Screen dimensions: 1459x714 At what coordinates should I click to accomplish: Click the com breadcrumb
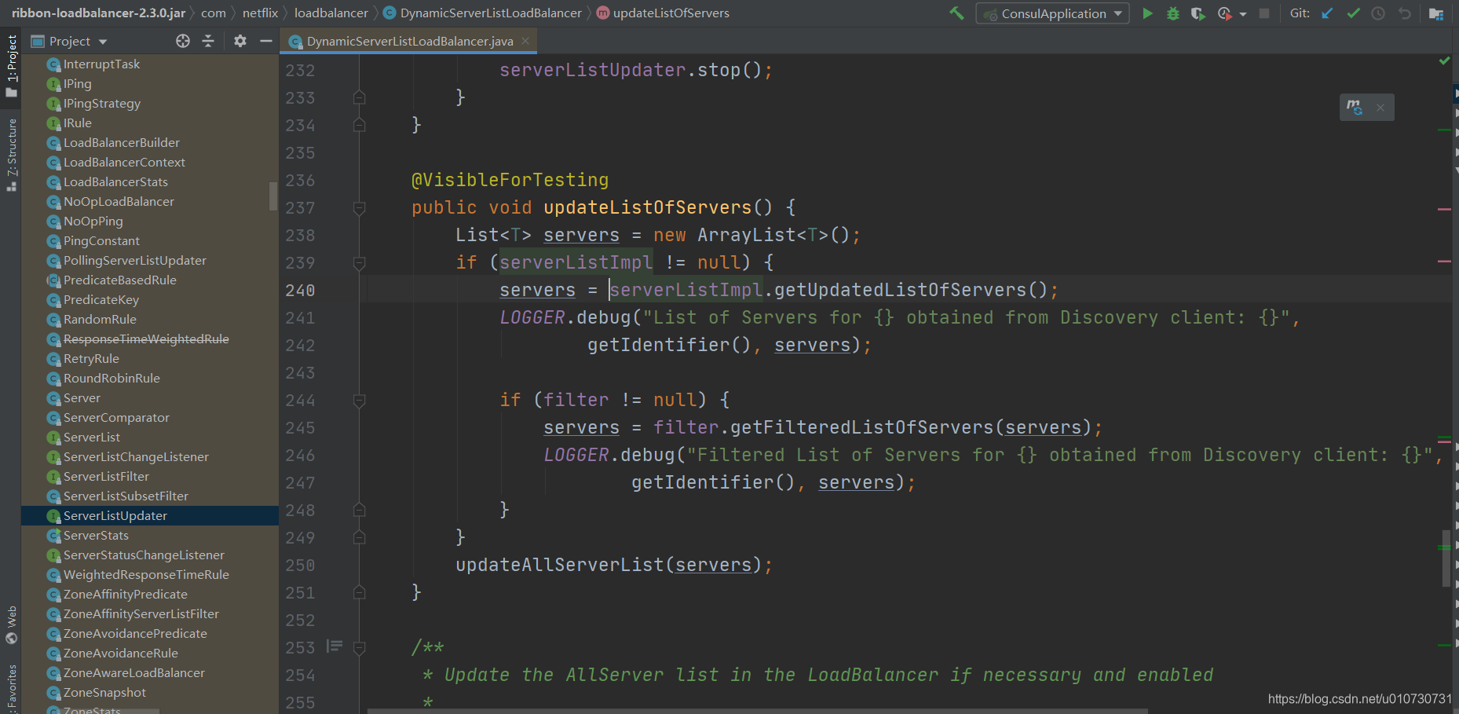213,13
